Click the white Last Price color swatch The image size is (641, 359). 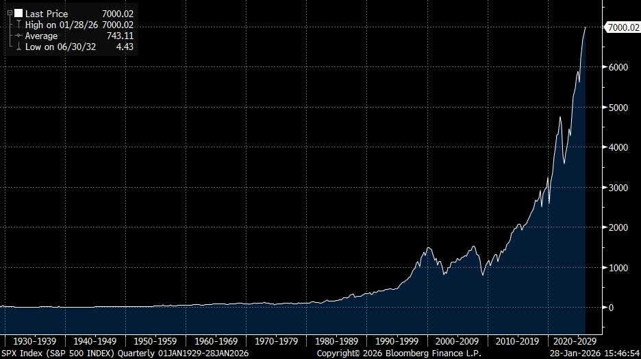click(18, 14)
